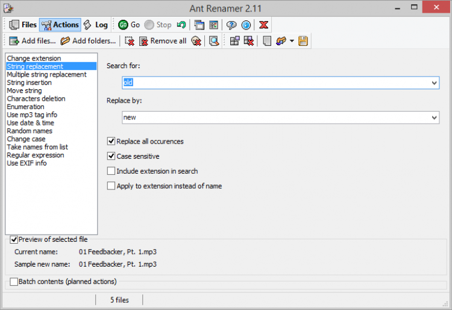Click the window resize grip
The height and width of the screenshot is (310, 452).
tap(445, 304)
